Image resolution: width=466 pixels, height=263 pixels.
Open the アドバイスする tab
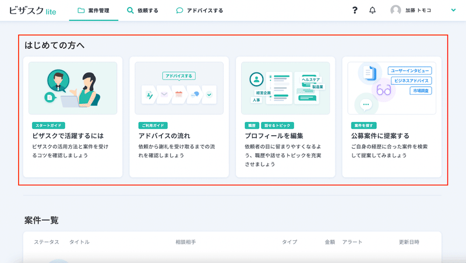click(199, 10)
